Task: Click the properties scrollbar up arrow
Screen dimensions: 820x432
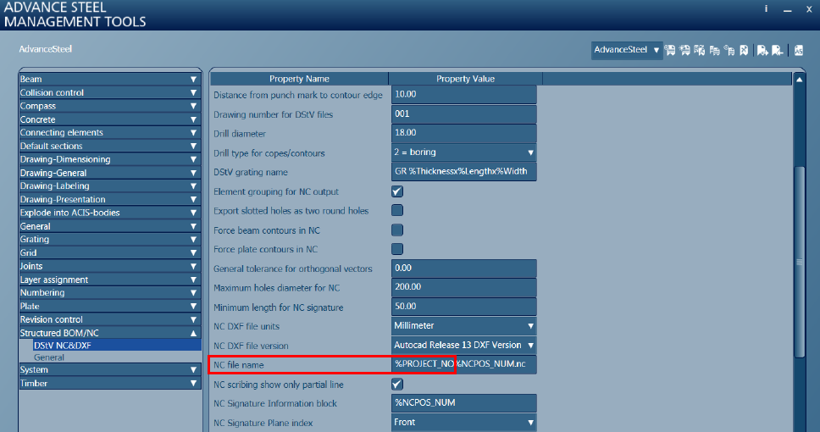Action: point(799,80)
